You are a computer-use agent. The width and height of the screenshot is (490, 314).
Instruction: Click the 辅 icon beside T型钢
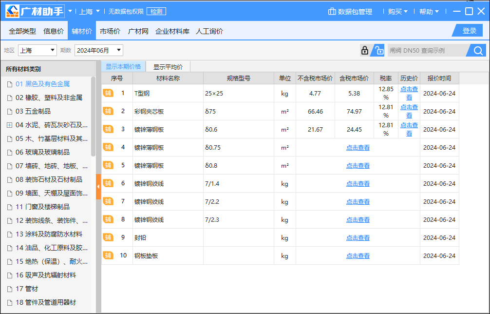108,93
